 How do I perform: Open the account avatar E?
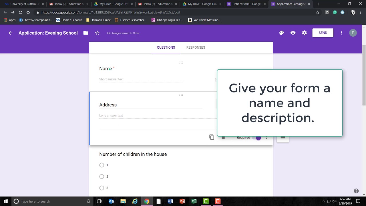pos(353,33)
